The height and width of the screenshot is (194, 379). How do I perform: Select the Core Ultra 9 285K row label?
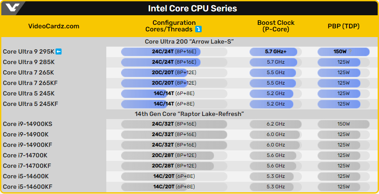pos(29,62)
